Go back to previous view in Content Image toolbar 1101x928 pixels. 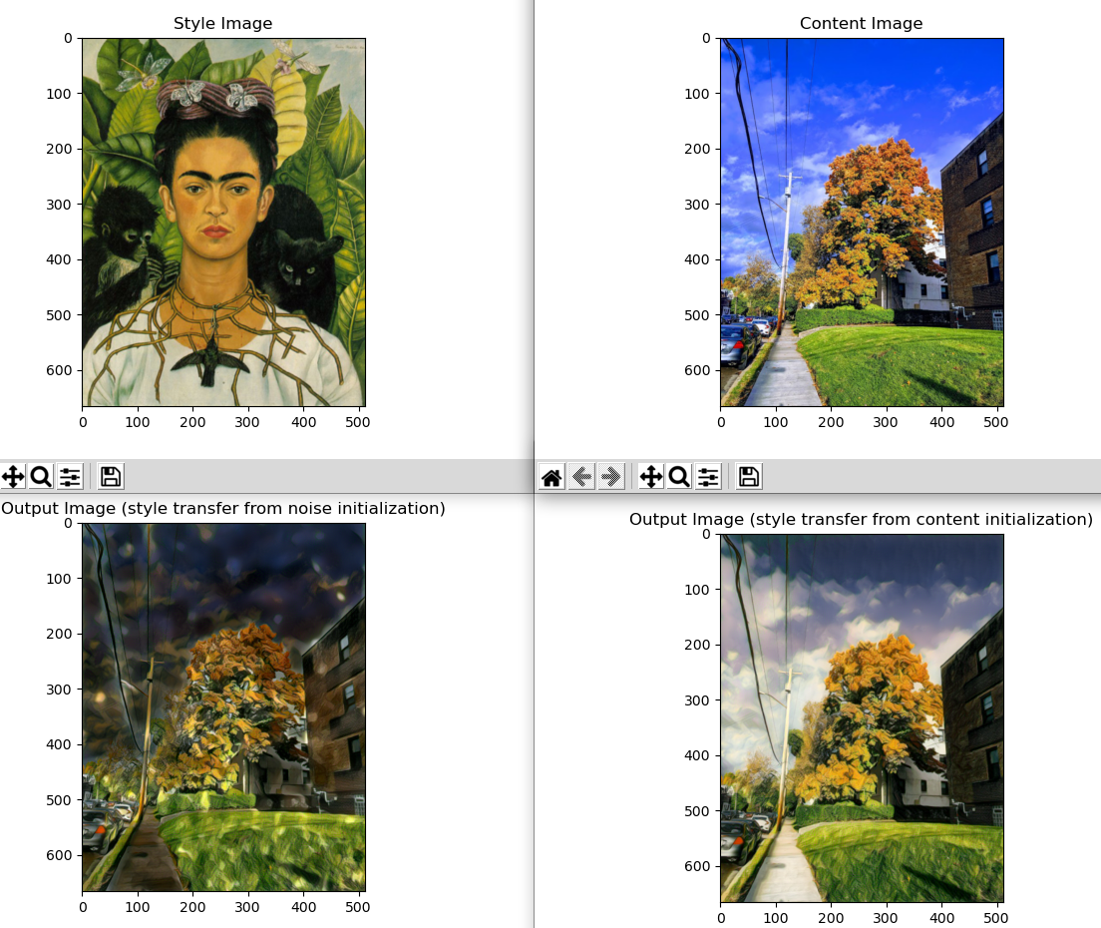click(x=581, y=477)
